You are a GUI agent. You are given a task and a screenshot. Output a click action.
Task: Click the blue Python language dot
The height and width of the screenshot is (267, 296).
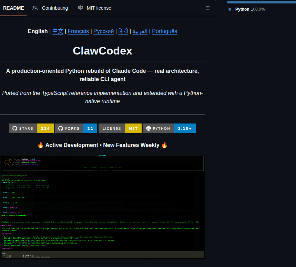tap(230, 9)
